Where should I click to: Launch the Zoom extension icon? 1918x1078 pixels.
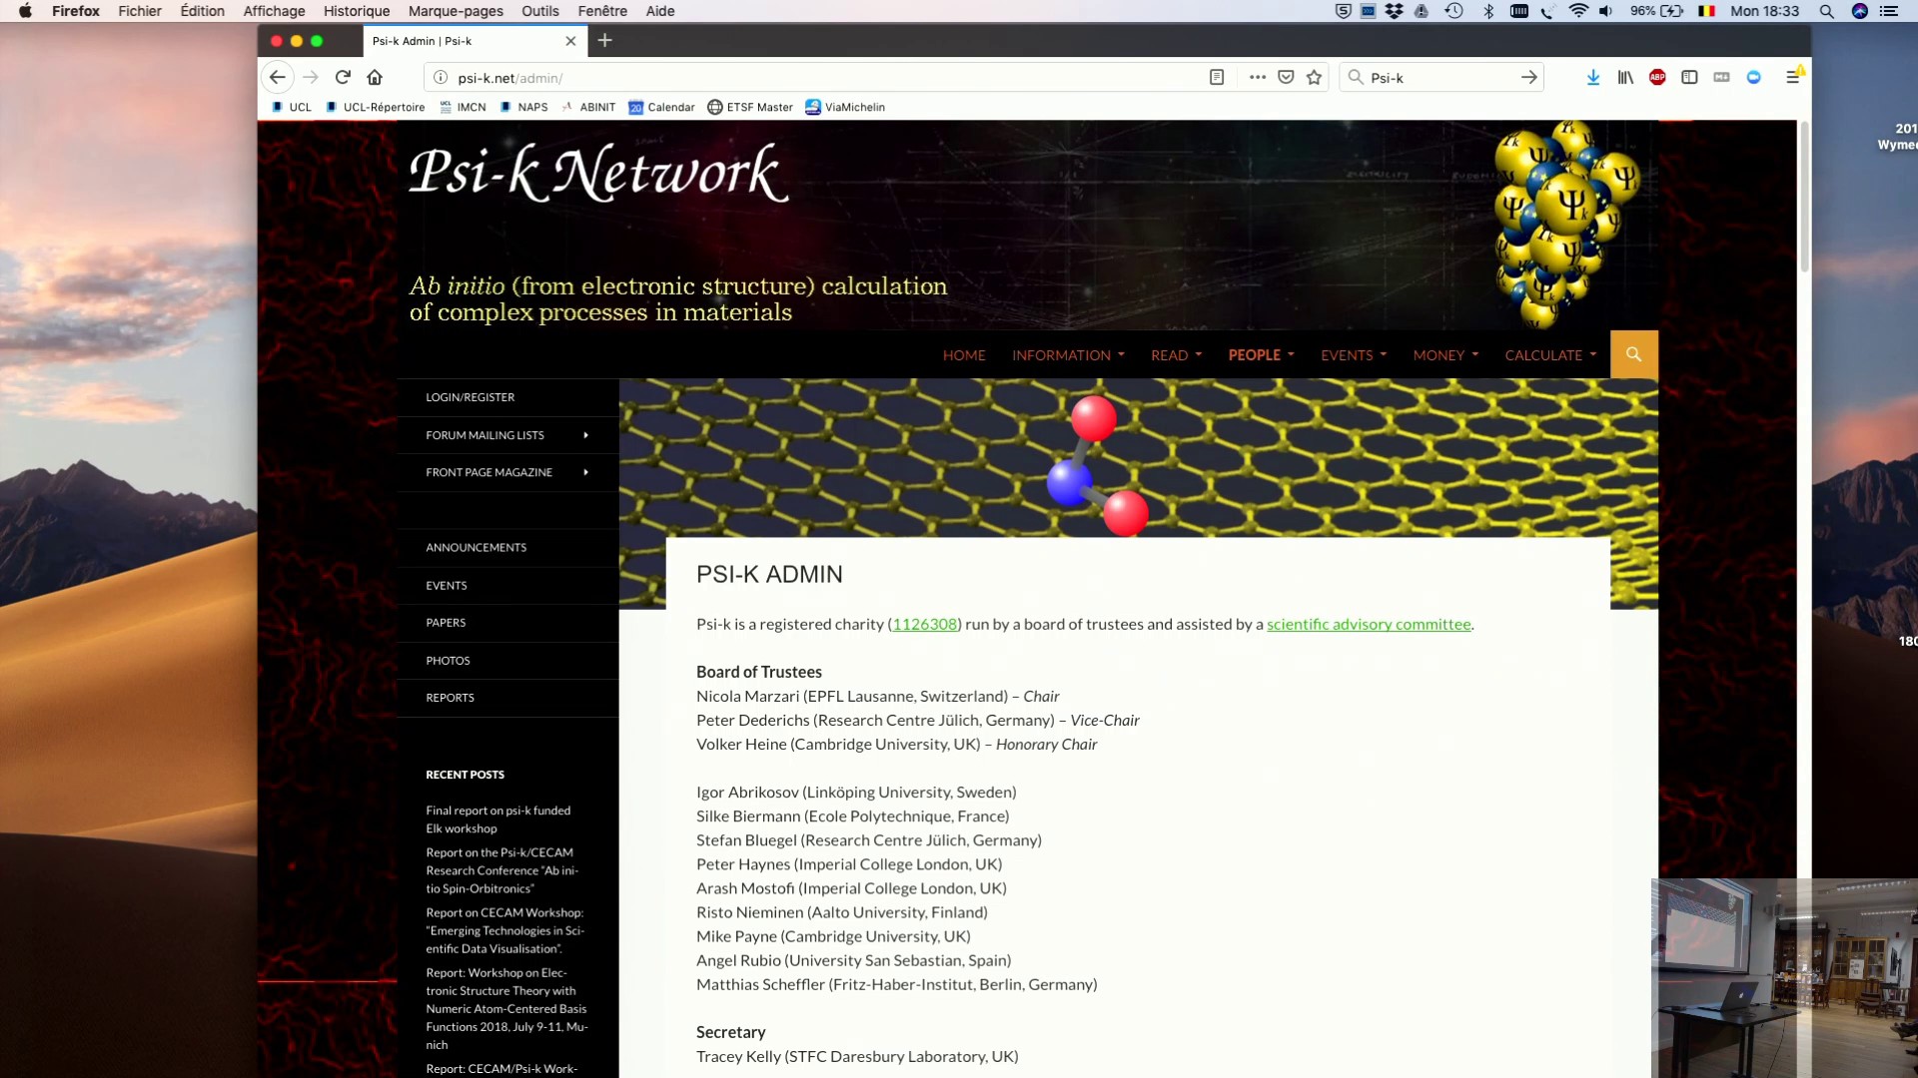[x=1754, y=77]
